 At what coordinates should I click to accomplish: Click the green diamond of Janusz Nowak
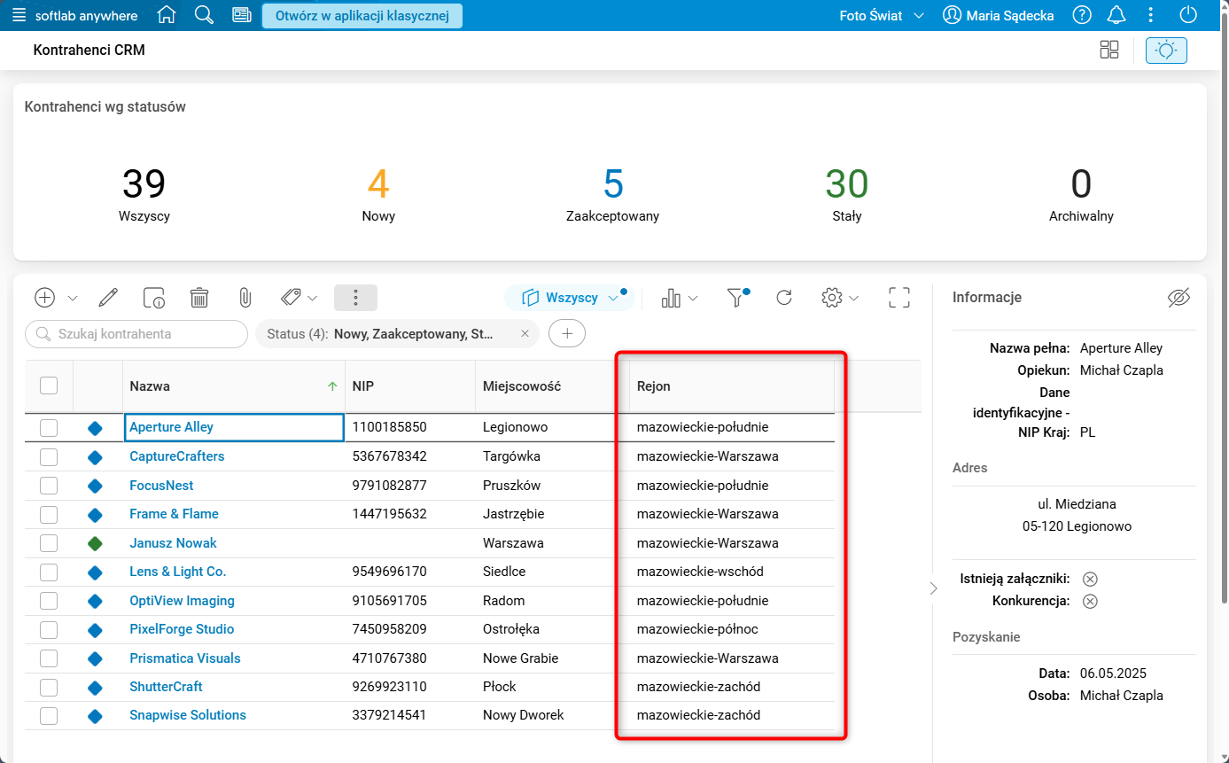point(95,543)
